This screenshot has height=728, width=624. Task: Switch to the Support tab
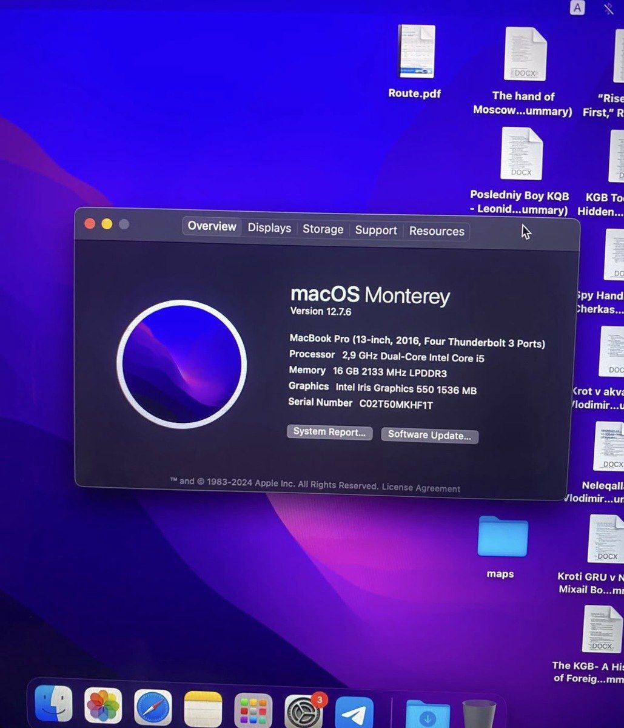coord(376,231)
